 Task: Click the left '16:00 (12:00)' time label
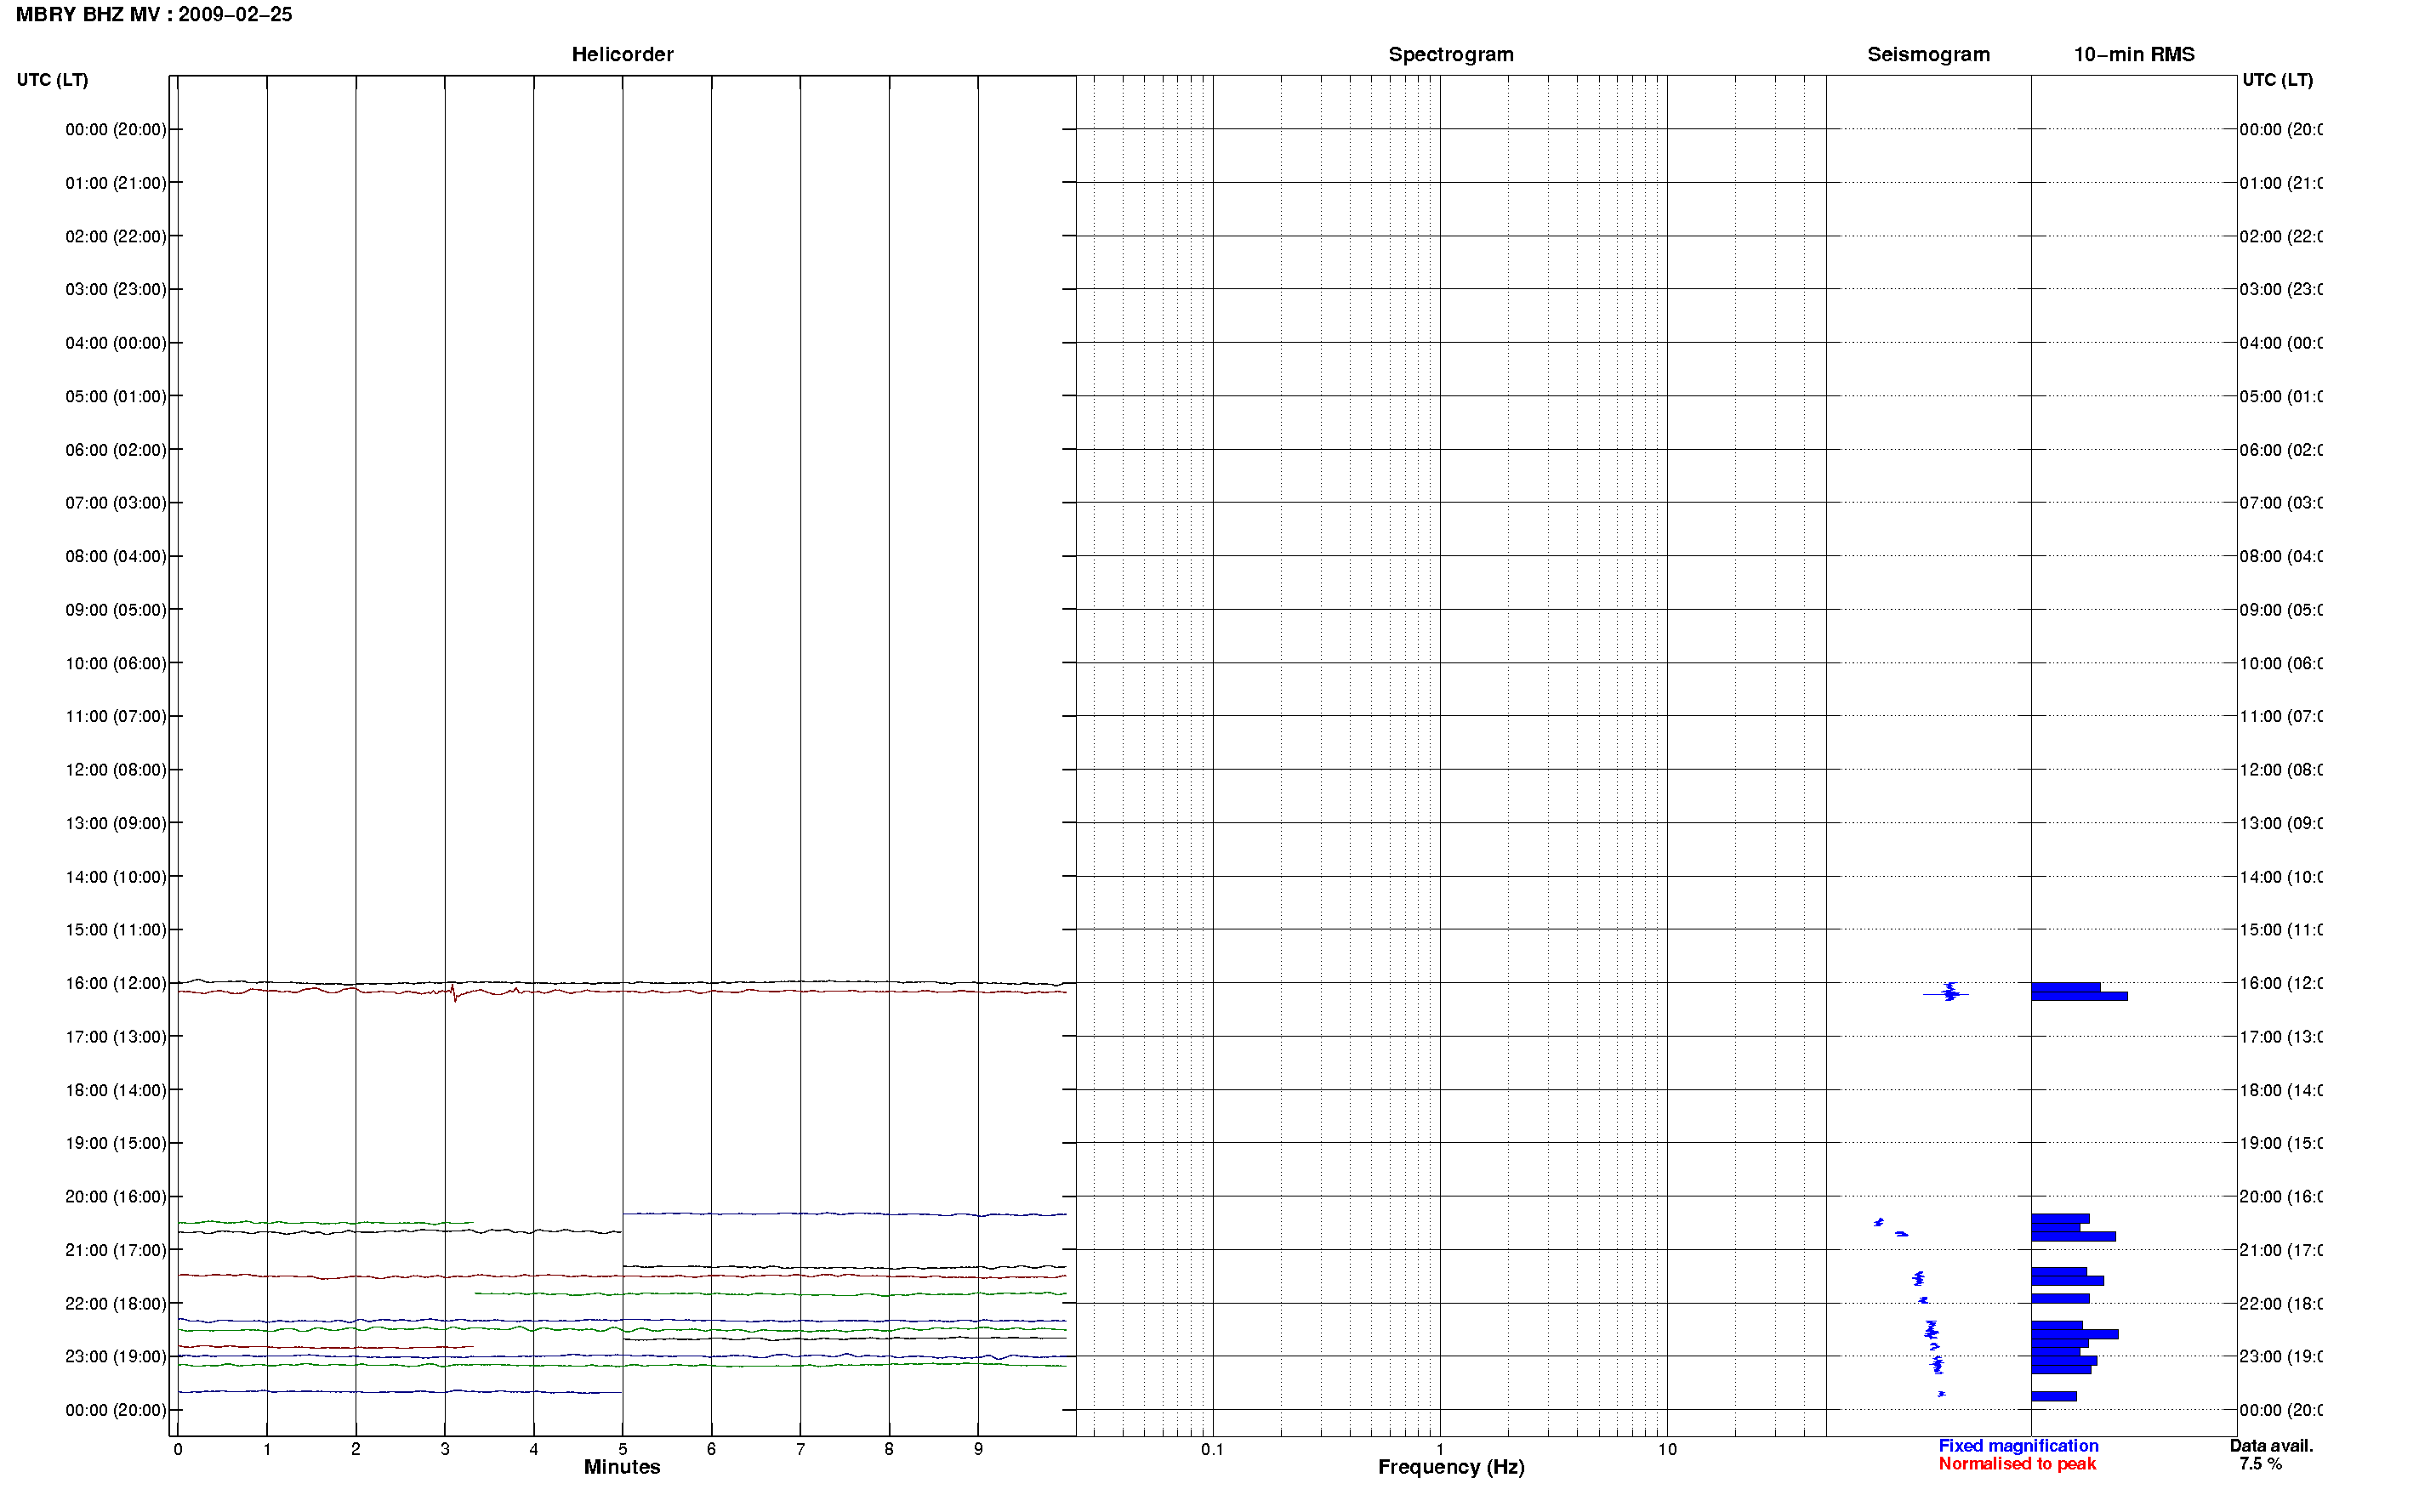(116, 983)
